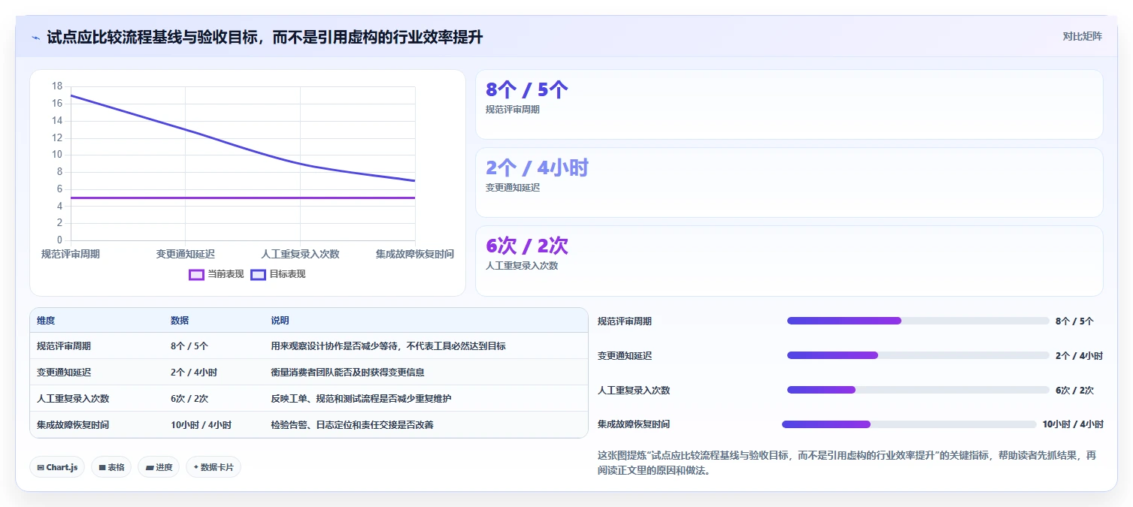Select the 规范评审周期 cell in the table
This screenshot has height=507, width=1133.
pos(64,346)
